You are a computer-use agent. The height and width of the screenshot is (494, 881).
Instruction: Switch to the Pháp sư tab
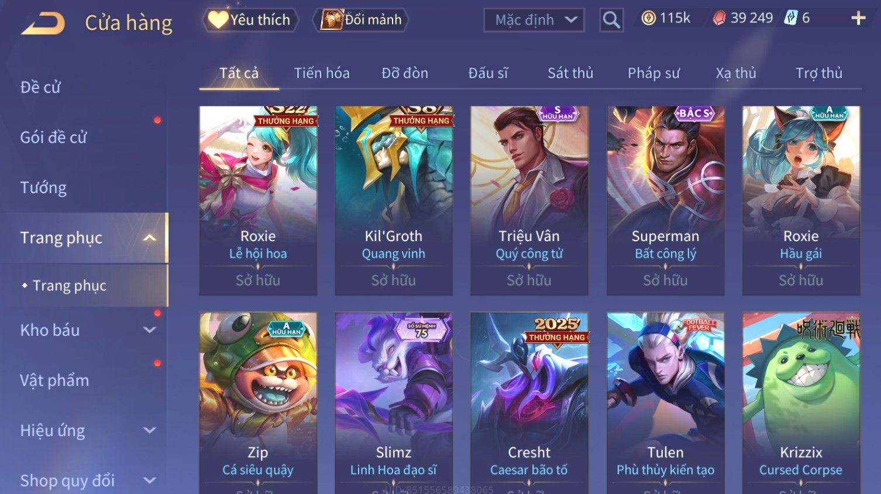(x=653, y=73)
